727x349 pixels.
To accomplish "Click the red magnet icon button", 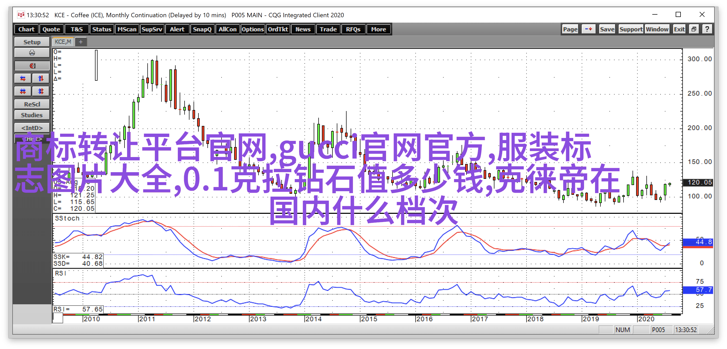I will pos(32,66).
